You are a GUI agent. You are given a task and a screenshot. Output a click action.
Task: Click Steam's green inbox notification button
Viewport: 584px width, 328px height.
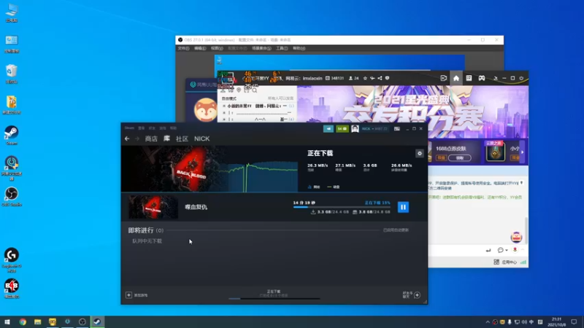coord(342,129)
